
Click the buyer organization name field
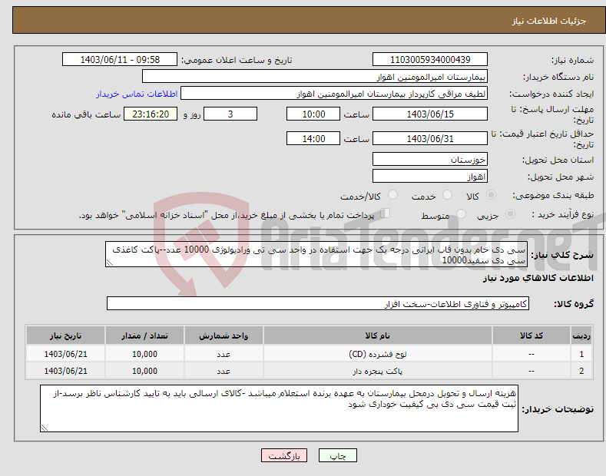(315, 77)
